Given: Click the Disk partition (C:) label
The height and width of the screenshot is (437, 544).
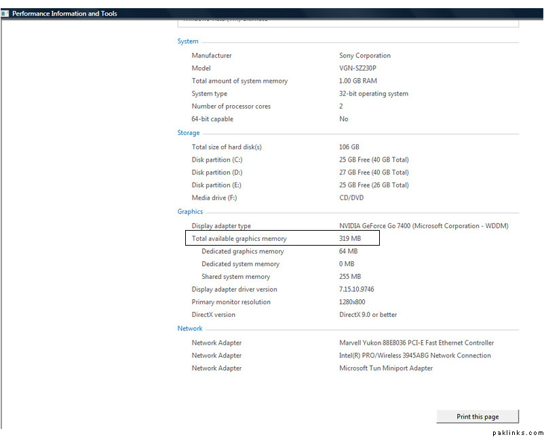Looking at the screenshot, I should [x=216, y=160].
